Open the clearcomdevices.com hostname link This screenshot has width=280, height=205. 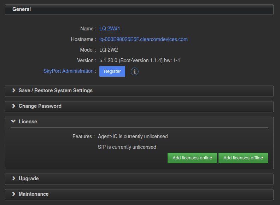(143, 39)
